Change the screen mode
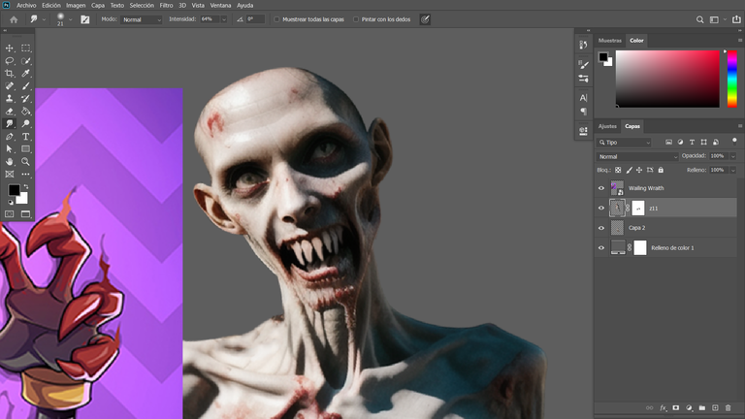The width and height of the screenshot is (745, 419). pos(25,214)
